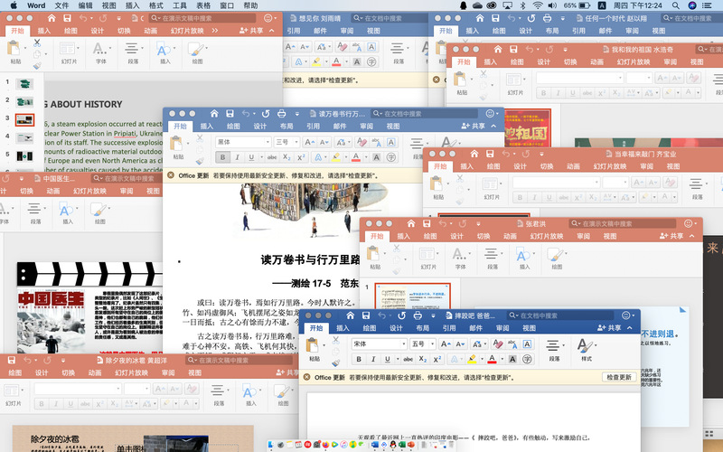Expand the 黑体 font name dropdown
Image resolution: width=723 pixels, height=452 pixels.
(267, 142)
